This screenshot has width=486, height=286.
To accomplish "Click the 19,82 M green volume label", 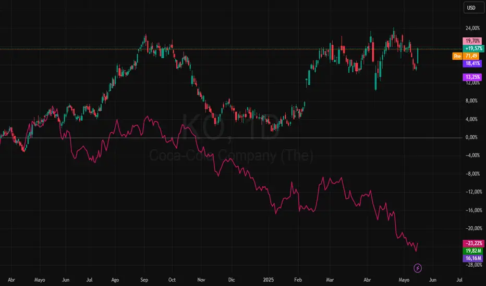I will tap(473, 251).
